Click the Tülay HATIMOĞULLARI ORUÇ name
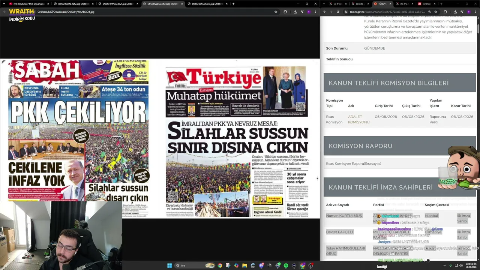The height and width of the screenshot is (270, 480). pos(345,251)
